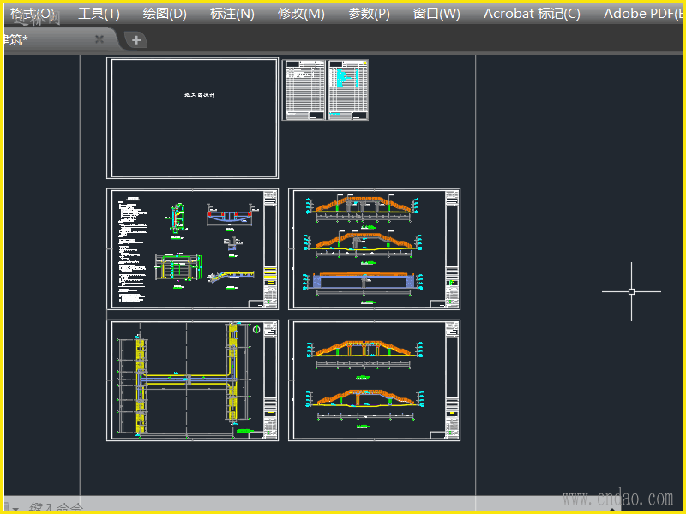Open the 窗口(W) window menu
The image size is (686, 514).
click(436, 14)
